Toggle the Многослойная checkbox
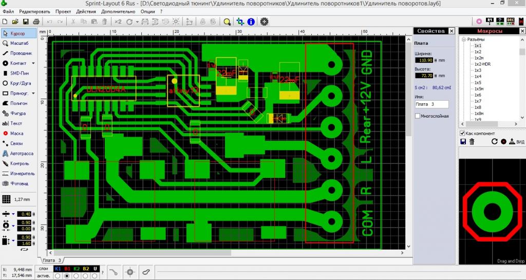Screen dimensions: 526x280 (418, 116)
